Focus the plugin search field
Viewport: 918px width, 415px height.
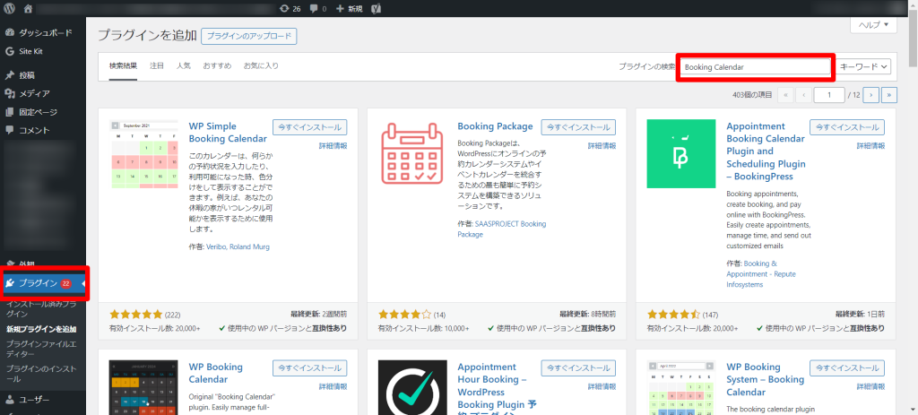tap(755, 66)
